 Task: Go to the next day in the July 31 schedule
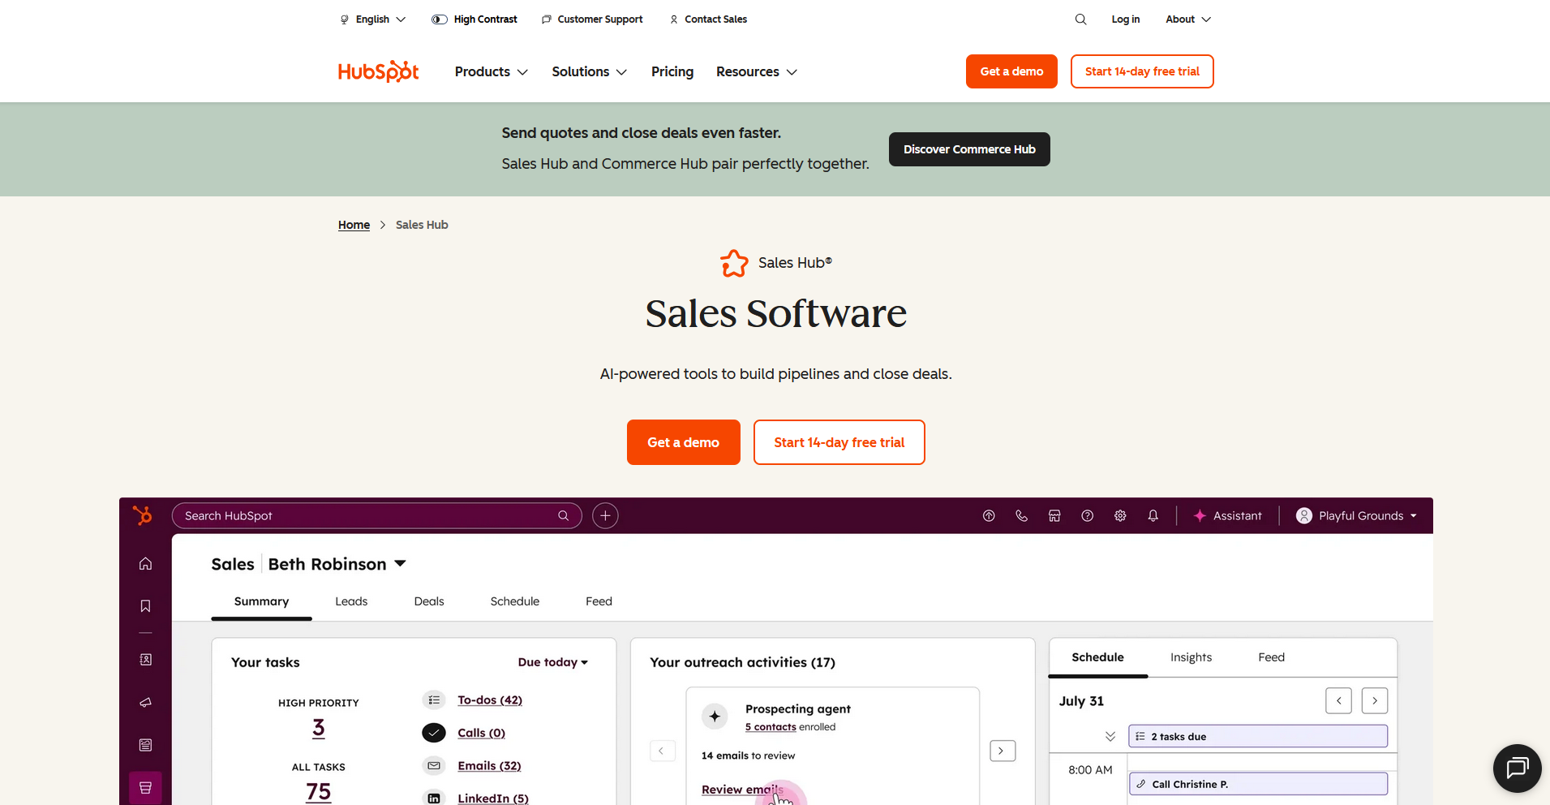pyautogui.click(x=1375, y=700)
